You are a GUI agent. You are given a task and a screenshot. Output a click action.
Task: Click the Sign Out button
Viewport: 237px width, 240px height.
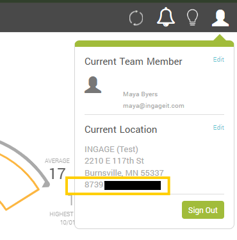(203, 210)
